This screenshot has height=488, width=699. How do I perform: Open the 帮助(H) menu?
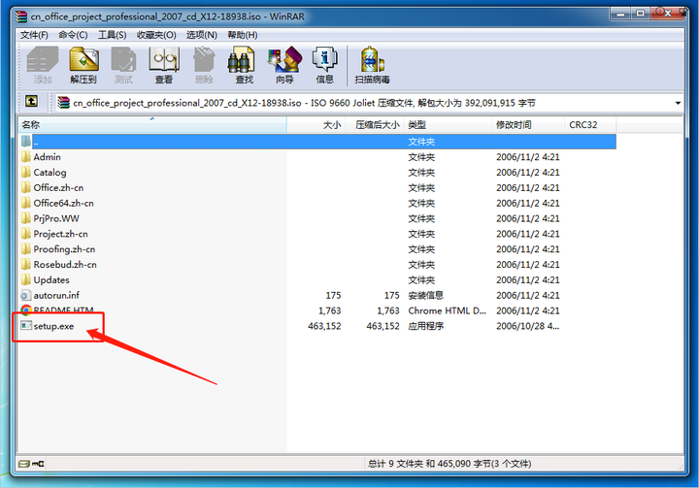click(242, 35)
